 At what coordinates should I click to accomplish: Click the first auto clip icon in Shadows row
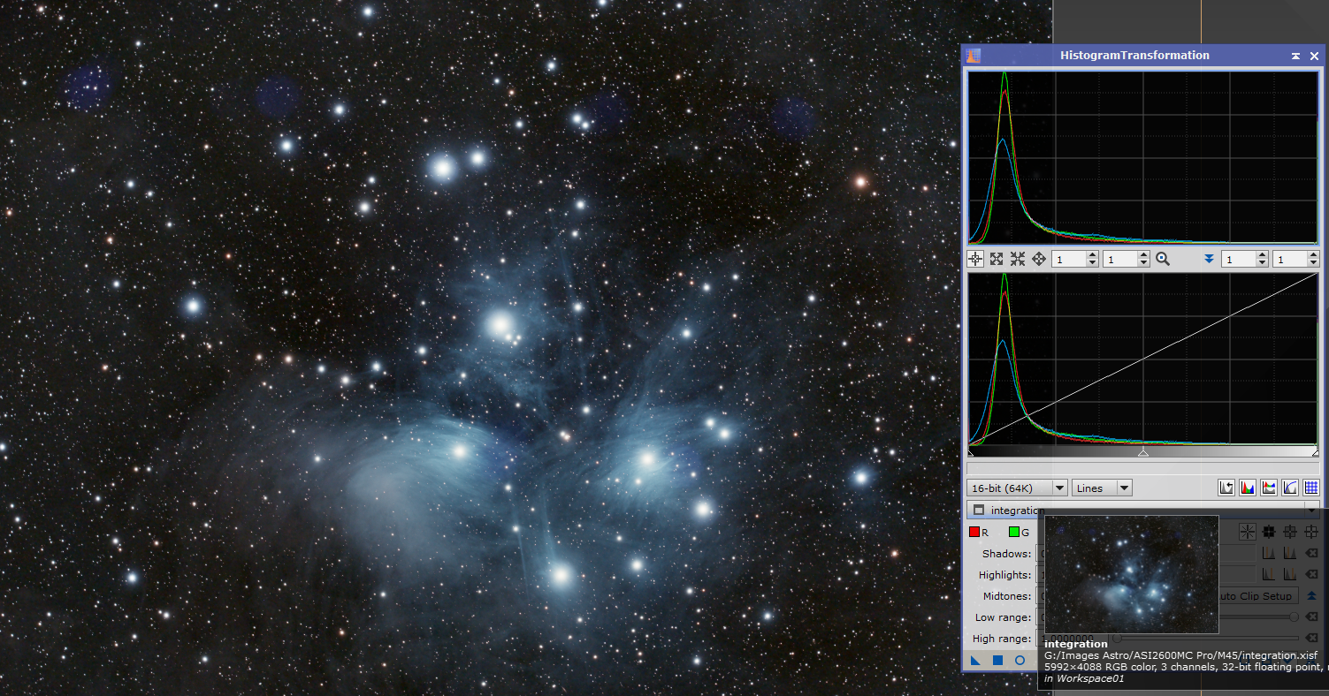[x=1268, y=554]
